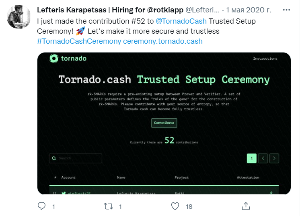Click the Twitter bird icon beside @LefterisJP
This screenshot has height=216, width=300.
[x=63, y=193]
